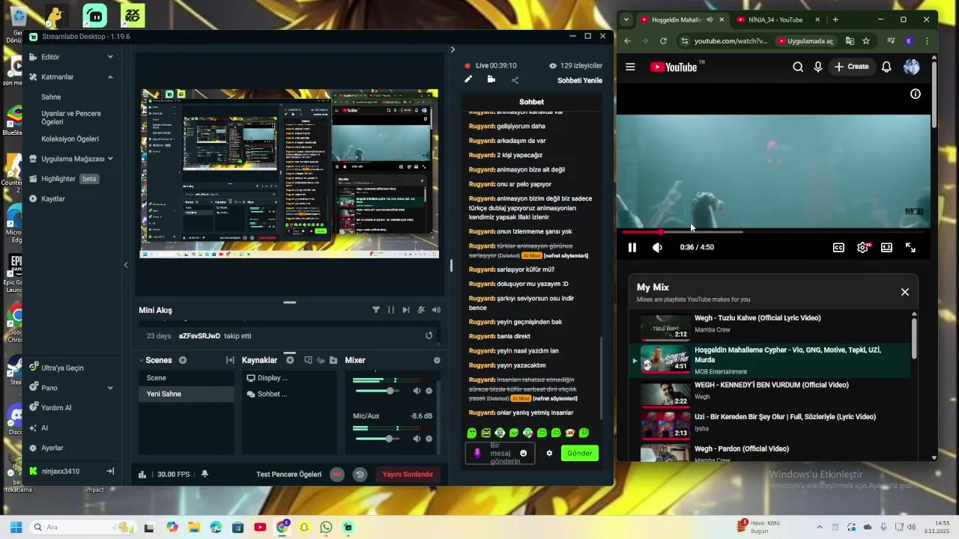Add a new source in Kaynaklar

(290, 360)
